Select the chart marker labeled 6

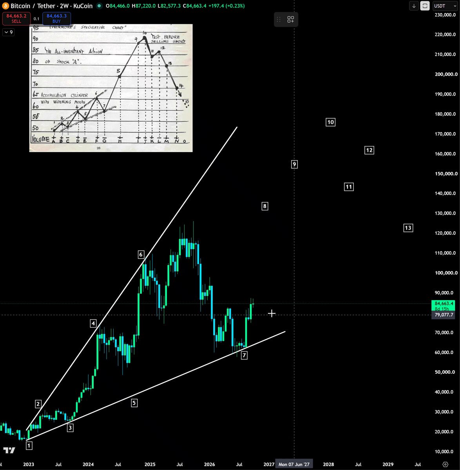(141, 255)
